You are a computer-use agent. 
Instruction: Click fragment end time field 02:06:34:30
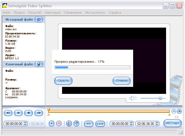(146, 124)
